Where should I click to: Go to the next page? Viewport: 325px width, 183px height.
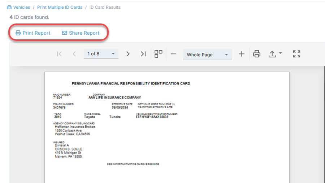tap(128, 54)
